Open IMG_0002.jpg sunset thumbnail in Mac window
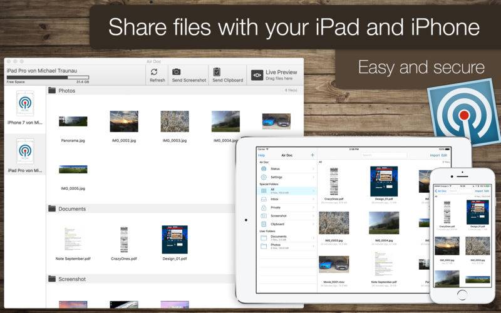The height and width of the screenshot is (313, 501). pyautogui.click(x=124, y=121)
